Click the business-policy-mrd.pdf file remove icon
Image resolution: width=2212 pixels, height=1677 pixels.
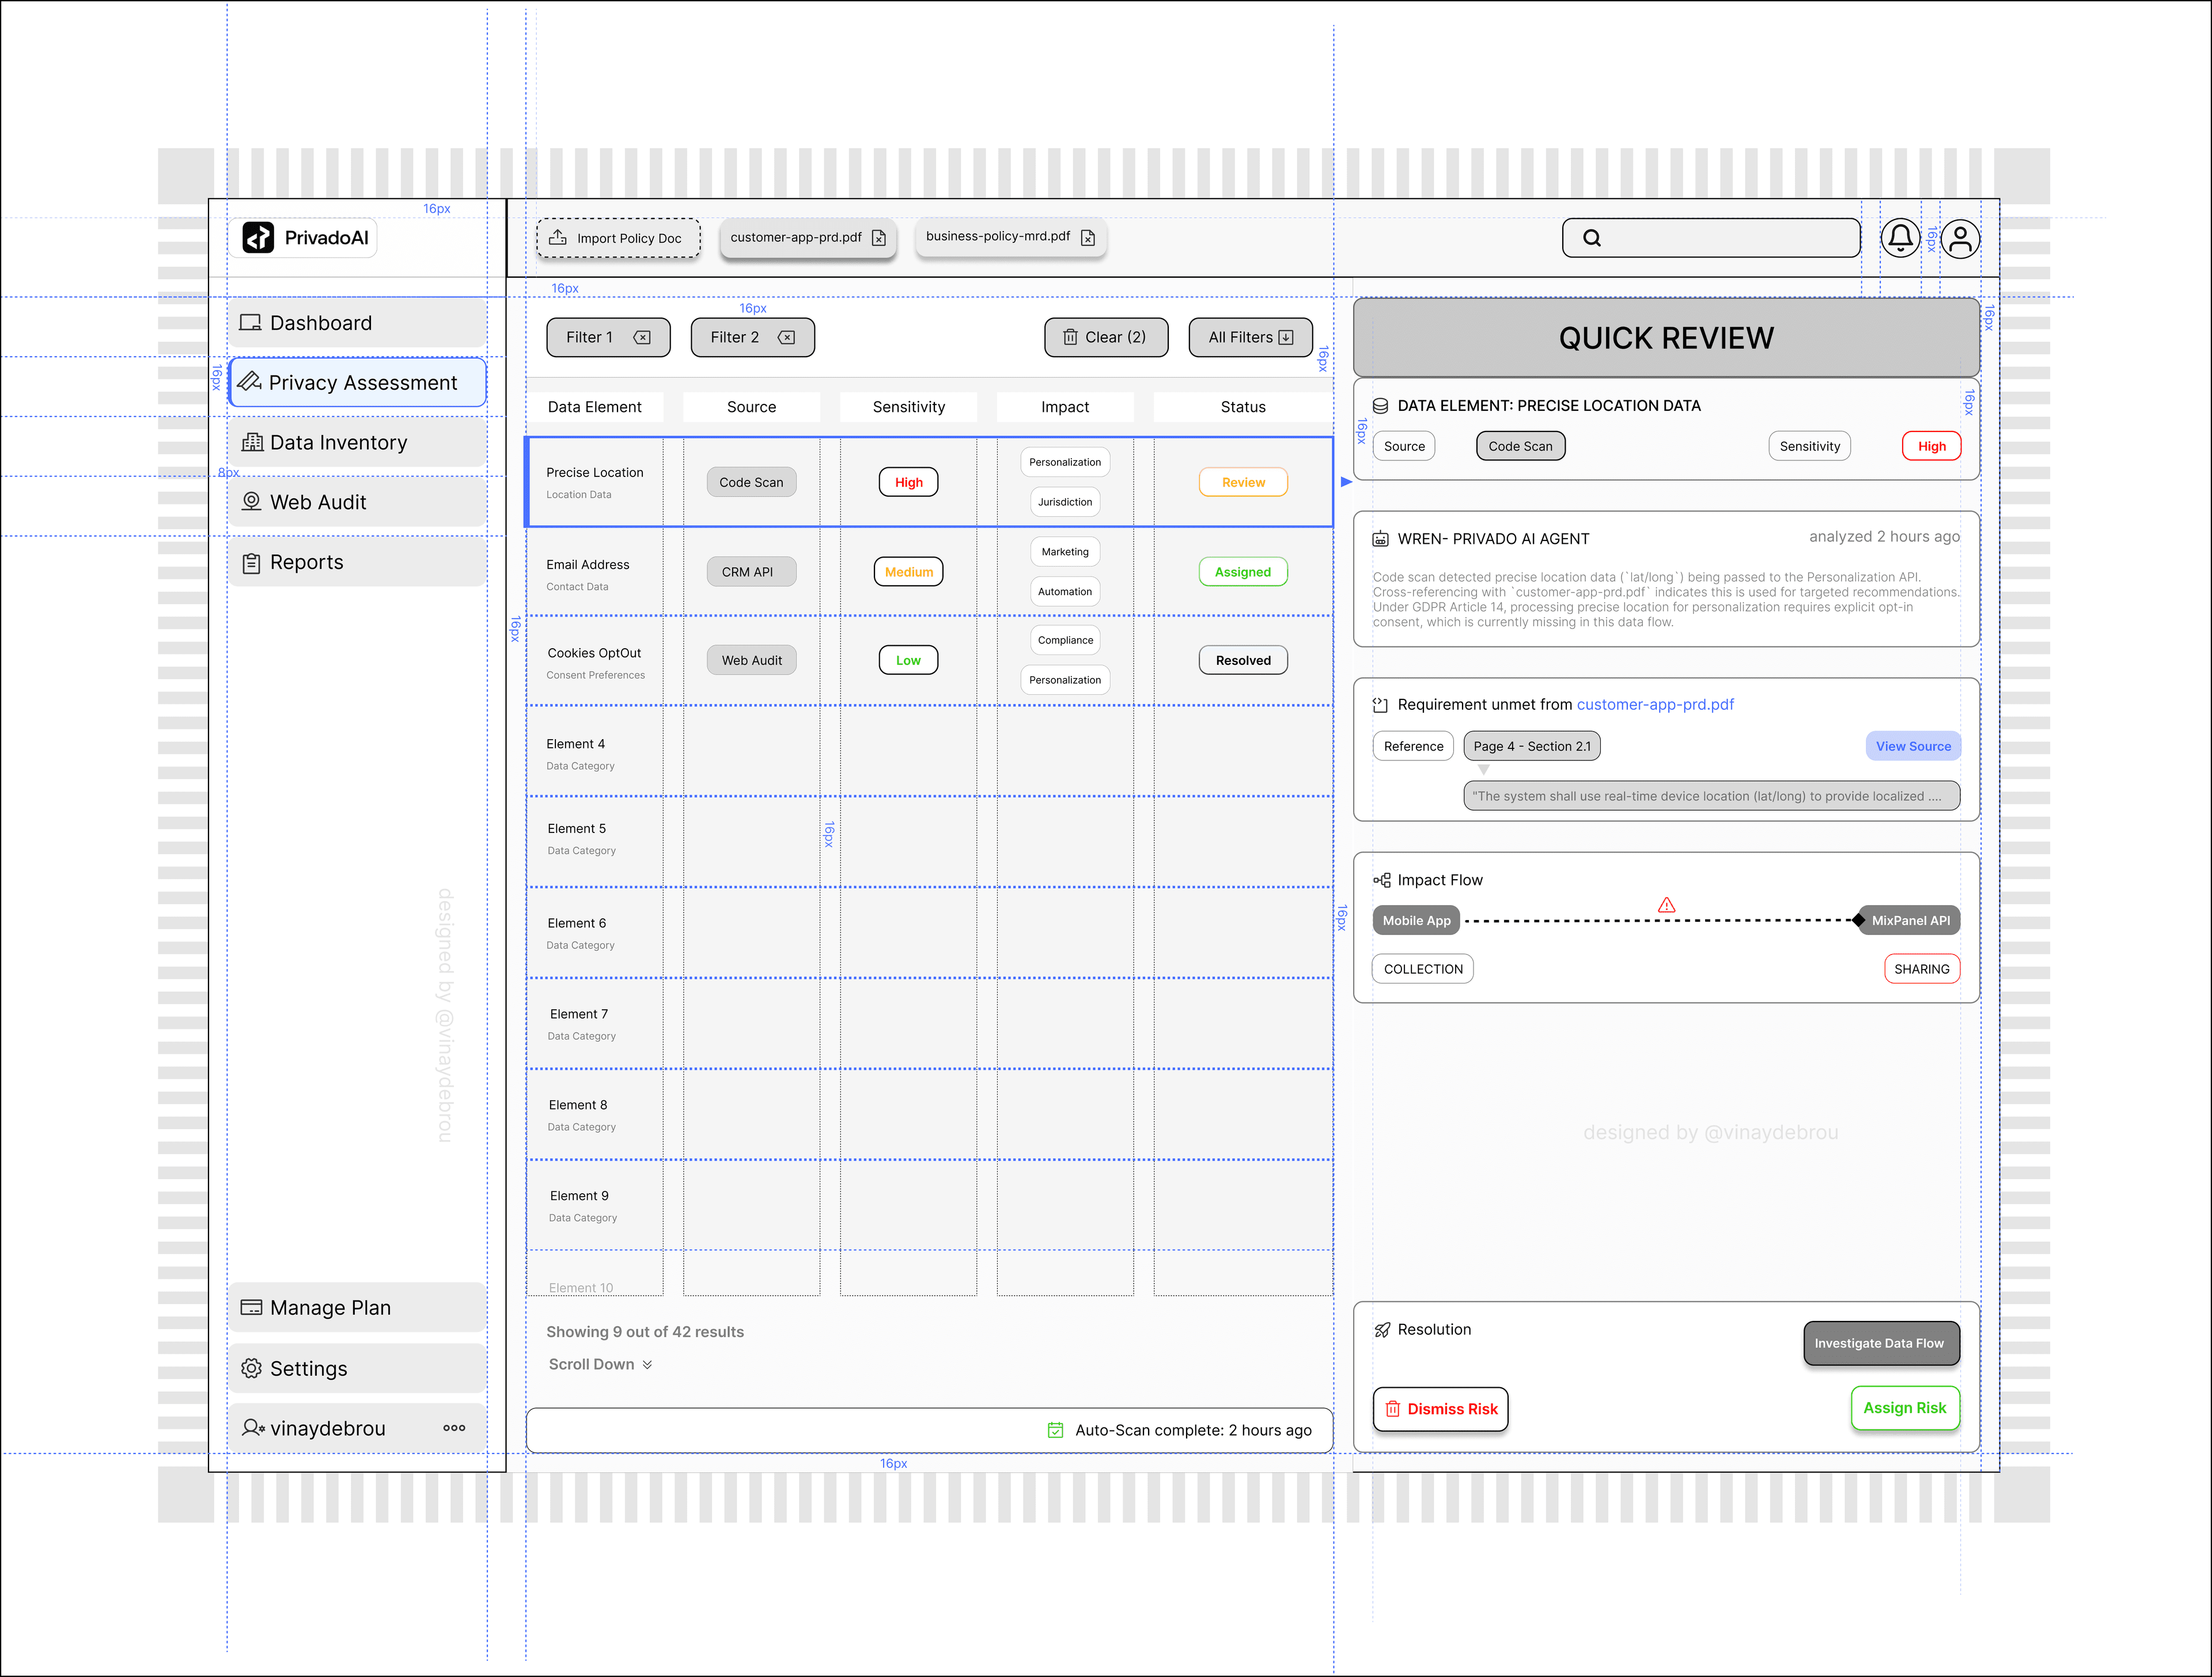pos(1088,238)
